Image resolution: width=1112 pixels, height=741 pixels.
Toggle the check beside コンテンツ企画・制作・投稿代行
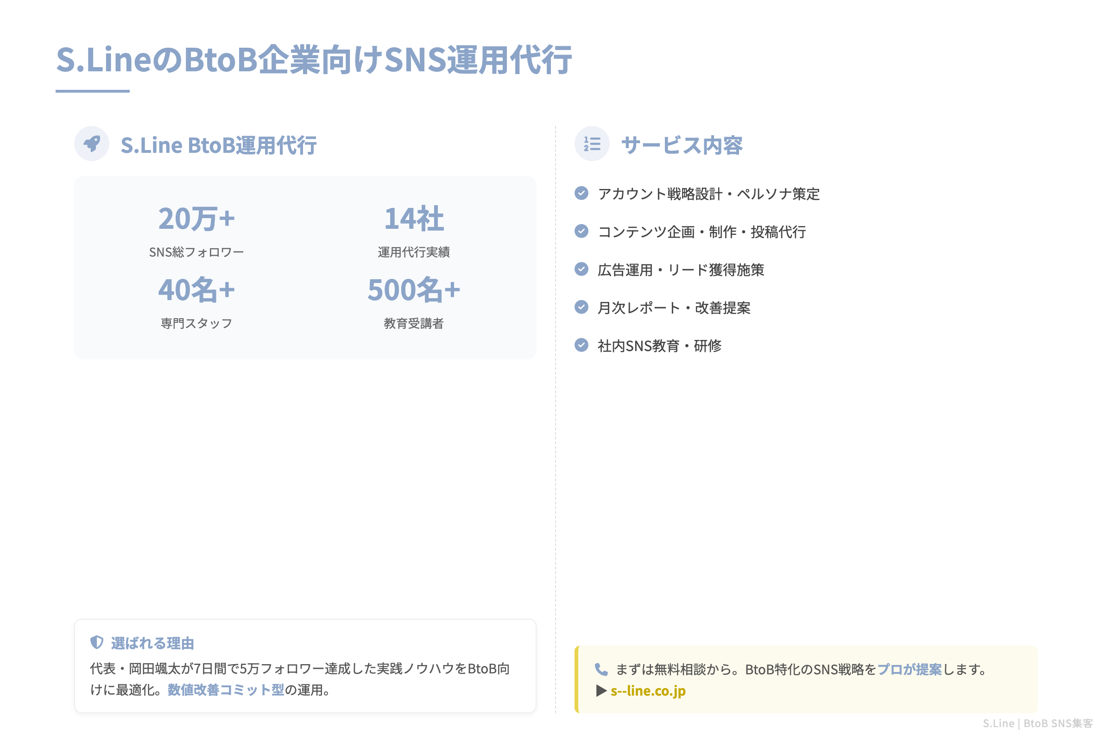pos(581,232)
